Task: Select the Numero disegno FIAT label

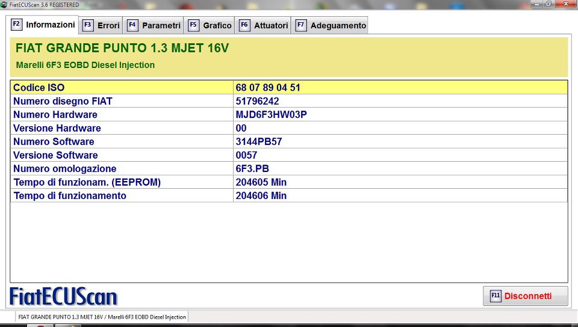Action: click(x=63, y=101)
